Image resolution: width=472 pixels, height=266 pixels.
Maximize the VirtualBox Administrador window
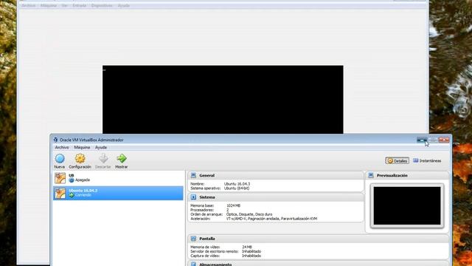433,140
